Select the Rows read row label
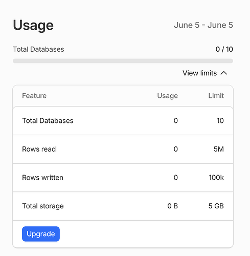Image resolution: width=250 pixels, height=256 pixels. pos(39,149)
